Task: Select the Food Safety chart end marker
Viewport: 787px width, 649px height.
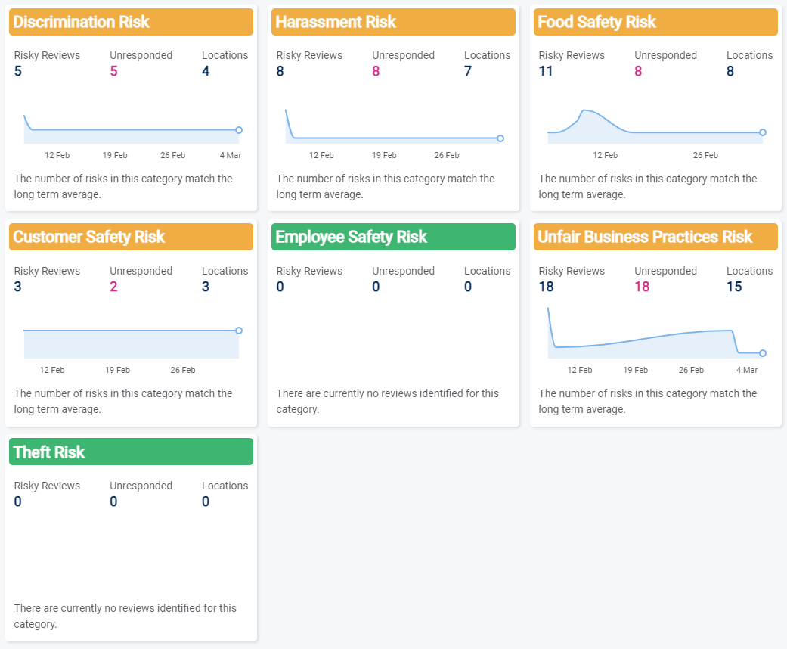Action: click(x=763, y=132)
